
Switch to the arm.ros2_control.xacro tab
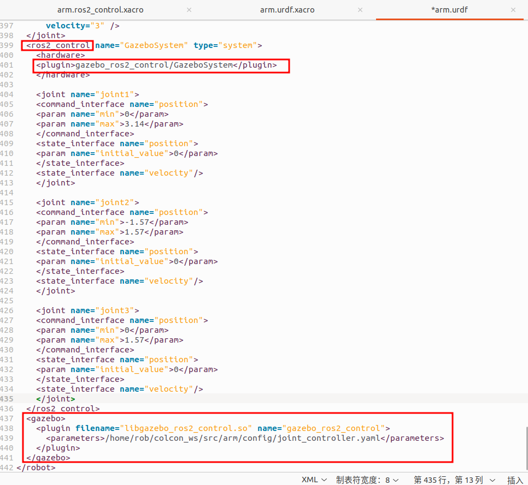pyautogui.click(x=100, y=9)
